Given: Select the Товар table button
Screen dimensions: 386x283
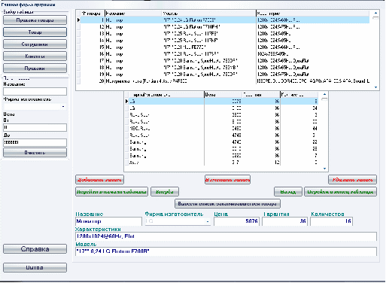Looking at the screenshot, I should [35, 32].
